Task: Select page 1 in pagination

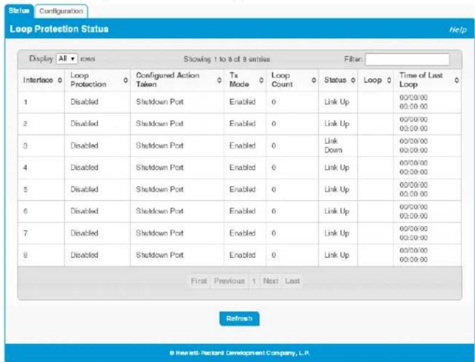Action: 254,281
